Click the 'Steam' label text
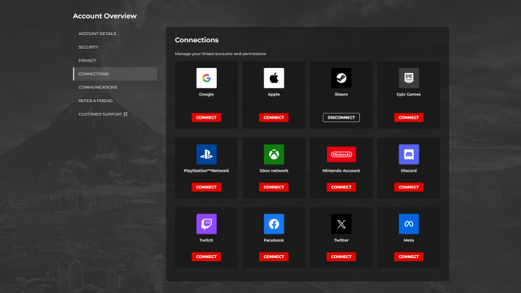The width and height of the screenshot is (521, 293). tap(341, 94)
